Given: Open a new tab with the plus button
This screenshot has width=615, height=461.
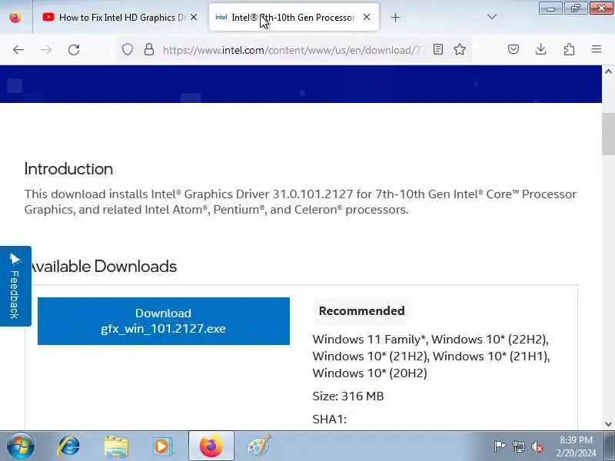Looking at the screenshot, I should pos(395,17).
